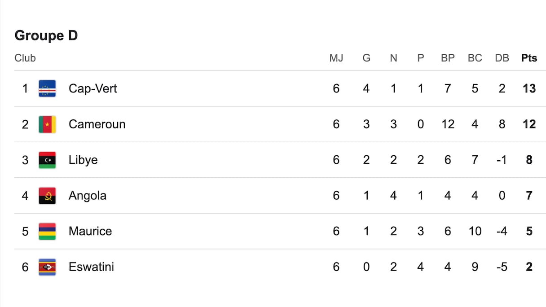The image size is (546, 307).
Task: Click the Groupe D heading
Action: click(x=46, y=35)
